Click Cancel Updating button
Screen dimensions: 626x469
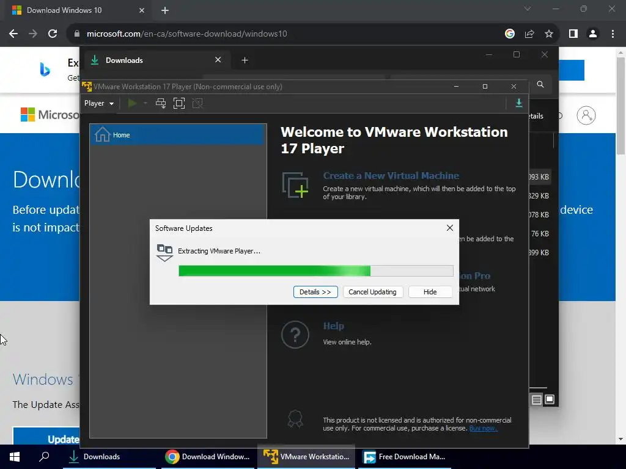point(372,292)
